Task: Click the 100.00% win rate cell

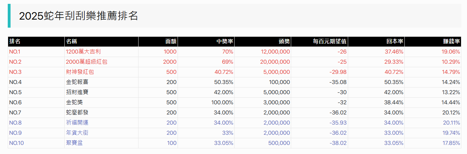Action: pyautogui.click(x=206, y=103)
